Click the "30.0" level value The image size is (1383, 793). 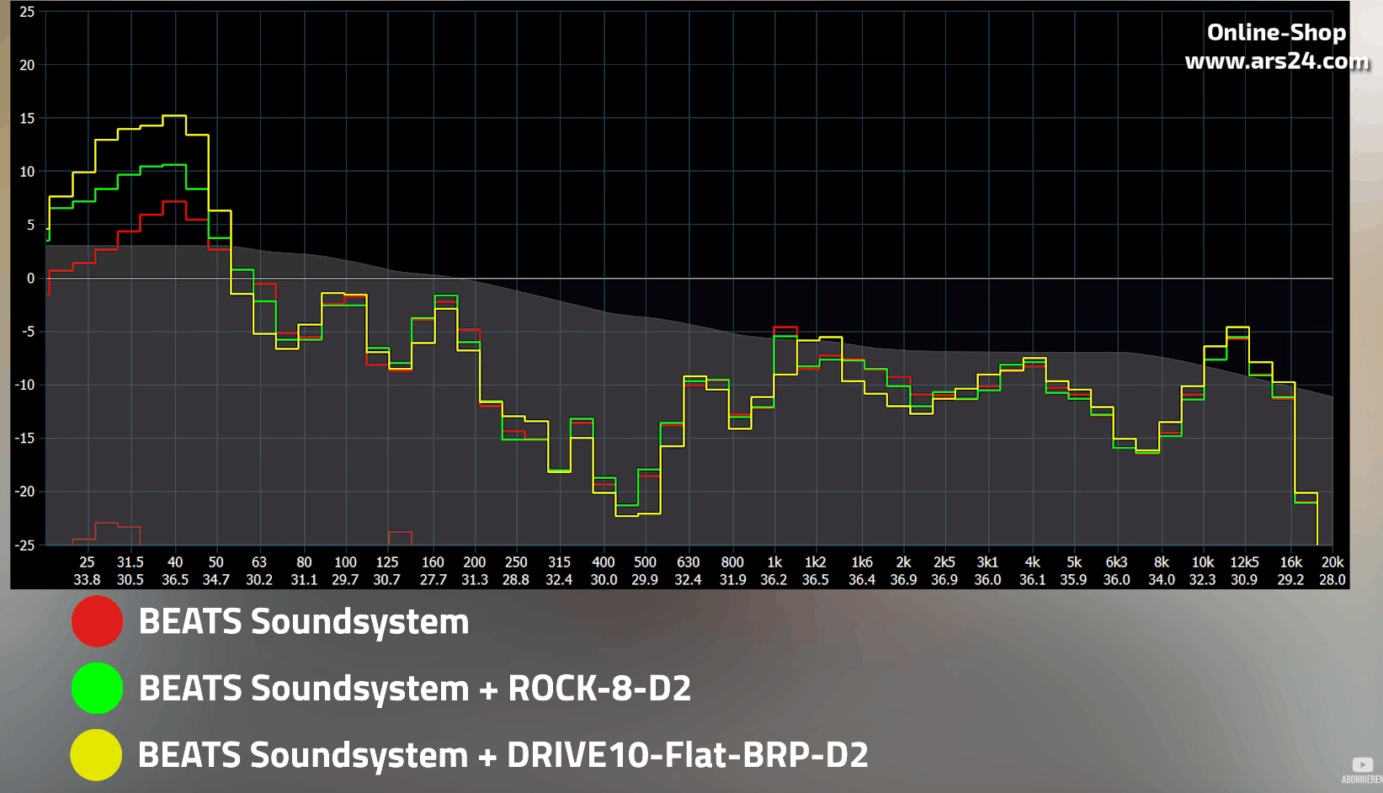pyautogui.click(x=604, y=579)
